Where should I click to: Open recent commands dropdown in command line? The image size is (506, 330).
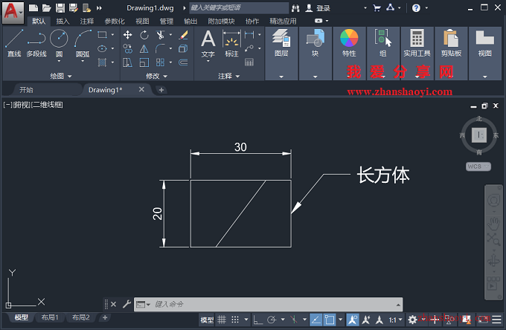coord(143,304)
